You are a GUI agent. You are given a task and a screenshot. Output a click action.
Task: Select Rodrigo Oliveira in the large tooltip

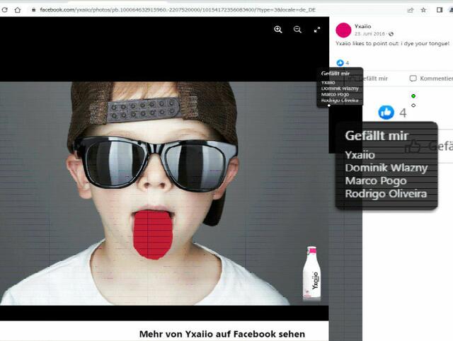pos(386,193)
